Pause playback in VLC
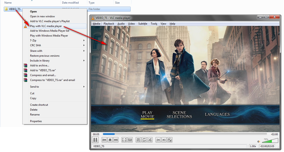284x152 pixels. (95, 140)
